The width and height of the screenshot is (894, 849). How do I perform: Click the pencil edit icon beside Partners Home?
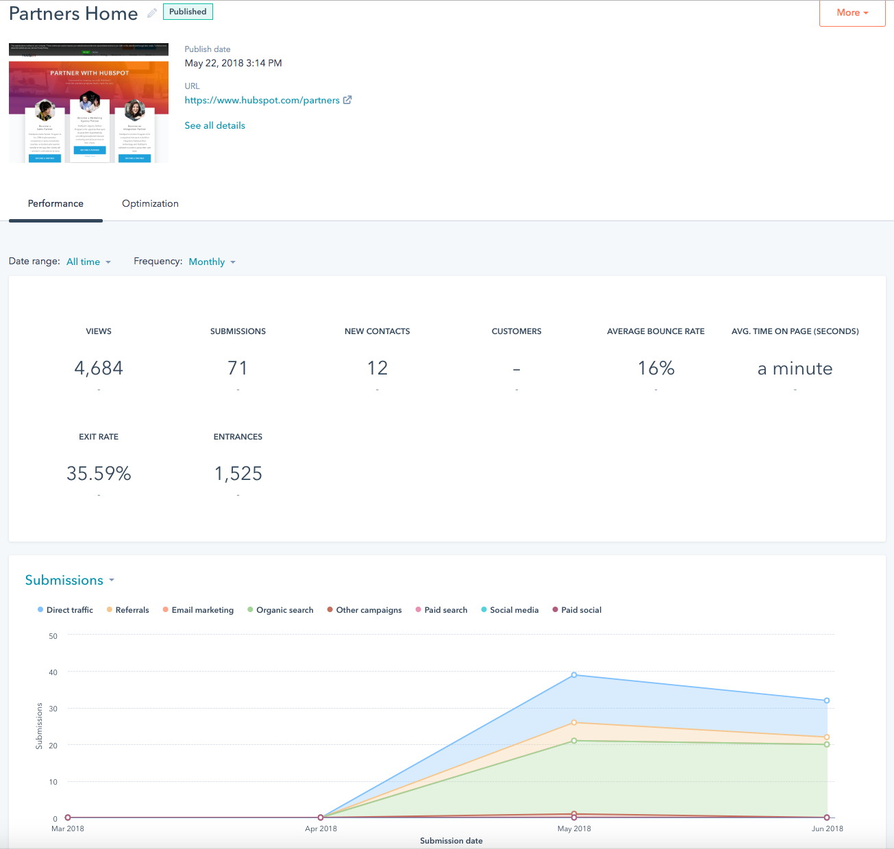152,12
